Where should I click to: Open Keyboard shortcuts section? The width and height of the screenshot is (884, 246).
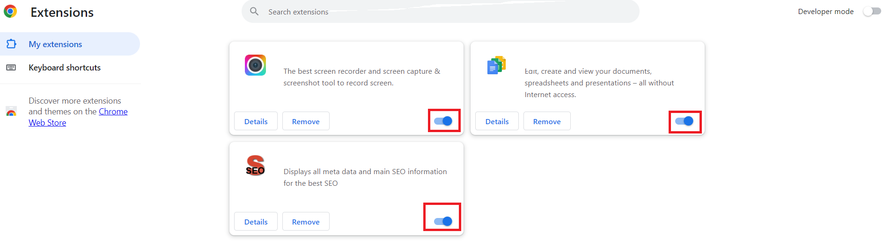(x=70, y=68)
